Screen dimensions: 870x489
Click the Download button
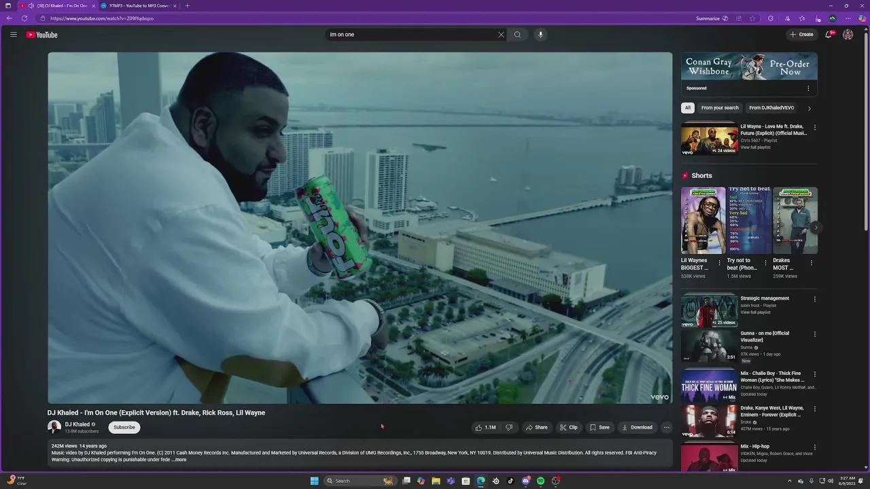click(x=637, y=427)
